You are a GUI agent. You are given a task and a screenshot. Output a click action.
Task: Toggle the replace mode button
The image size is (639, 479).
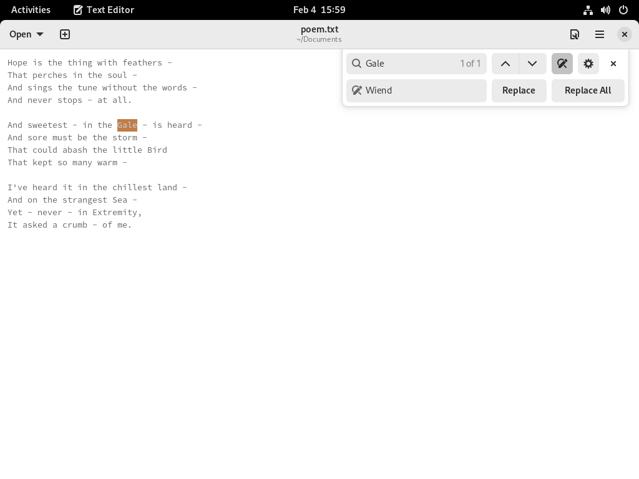pos(562,64)
